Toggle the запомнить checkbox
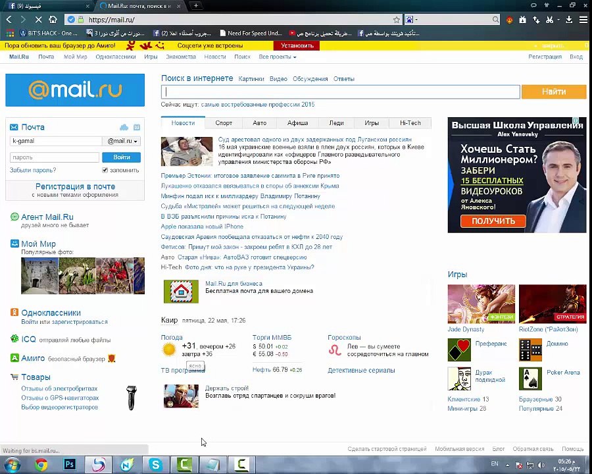 point(105,170)
